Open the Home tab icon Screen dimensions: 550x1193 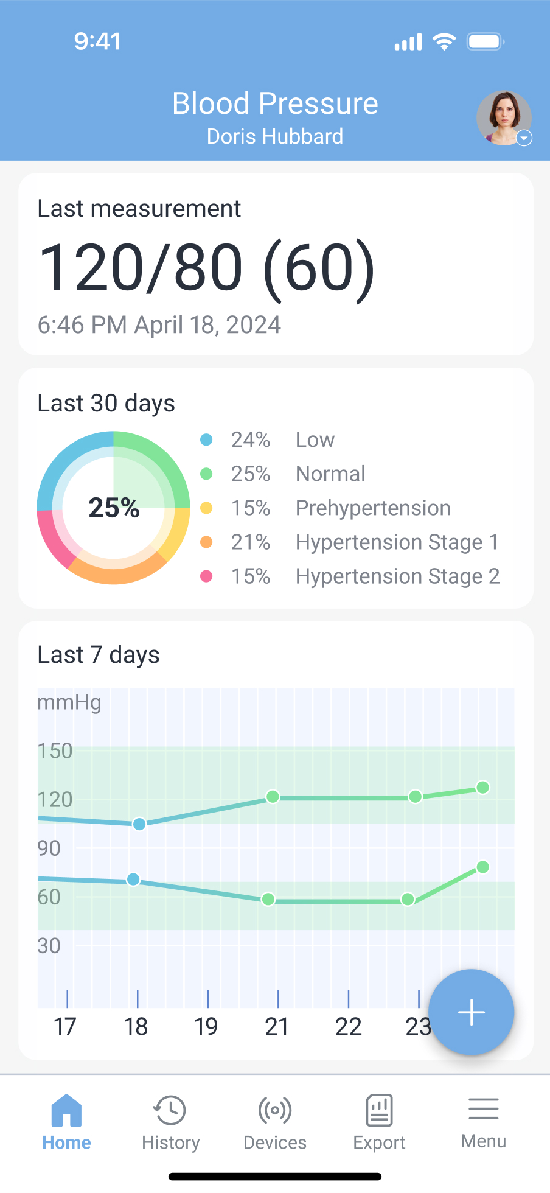[x=66, y=1110]
